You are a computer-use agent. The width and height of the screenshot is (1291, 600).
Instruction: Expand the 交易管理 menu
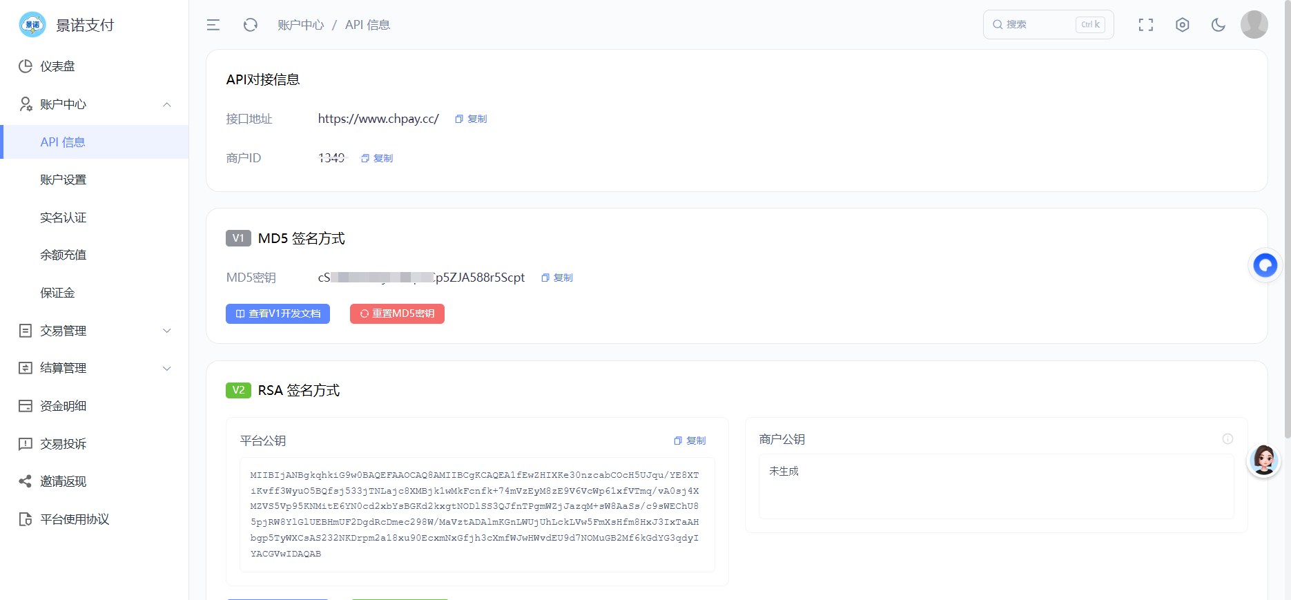(x=95, y=331)
